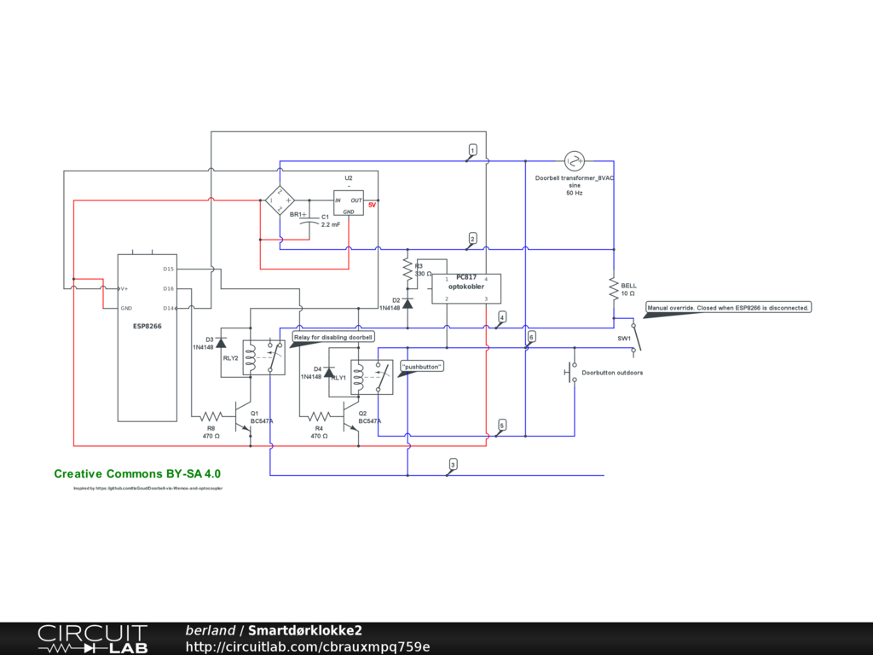Select the U2 voltage regulator block

(348, 202)
